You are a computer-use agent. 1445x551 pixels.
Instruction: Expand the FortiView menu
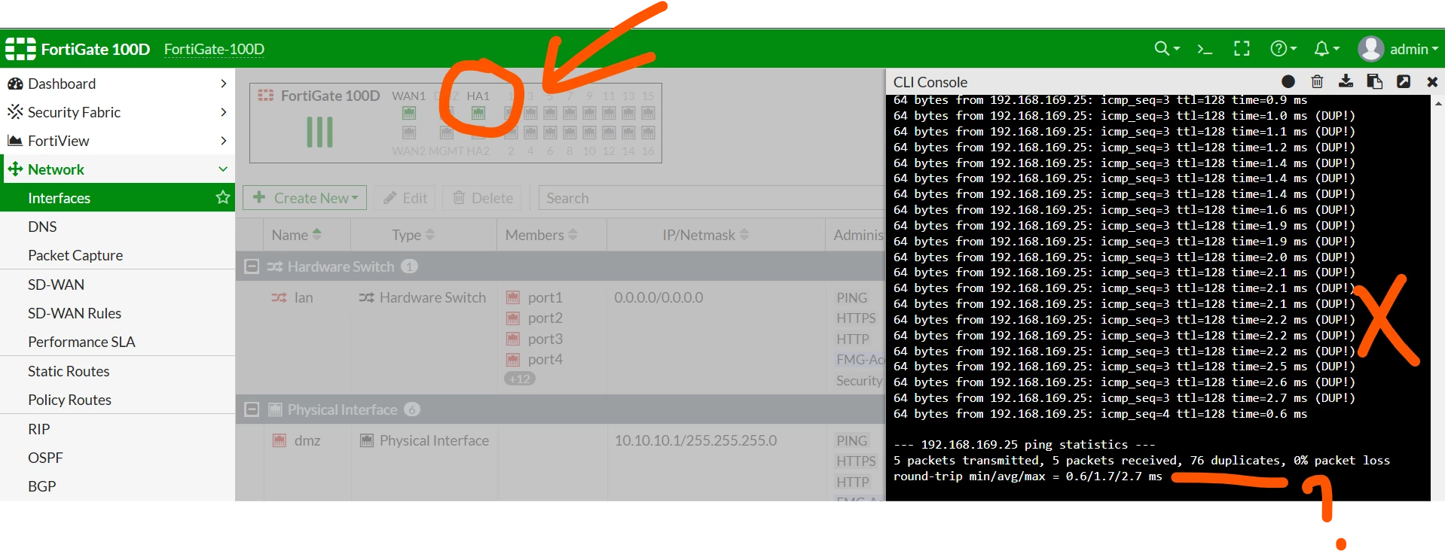tap(223, 141)
